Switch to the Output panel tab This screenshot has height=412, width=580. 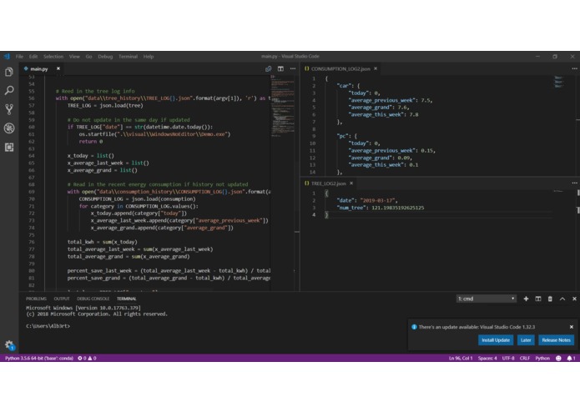pyautogui.click(x=62, y=299)
